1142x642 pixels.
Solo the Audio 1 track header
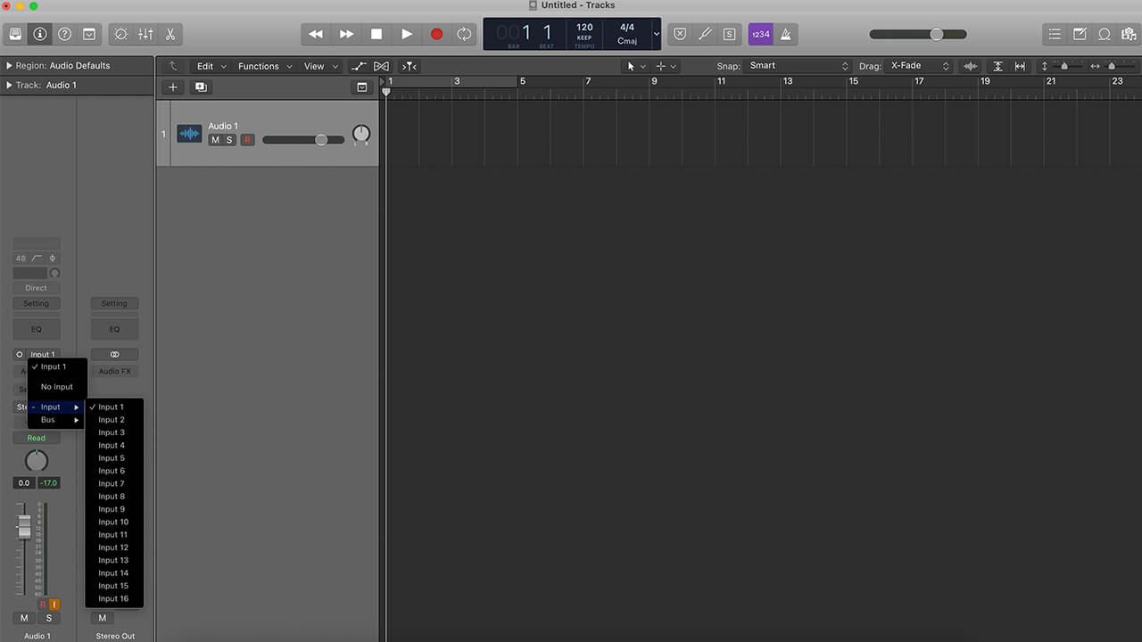click(229, 140)
